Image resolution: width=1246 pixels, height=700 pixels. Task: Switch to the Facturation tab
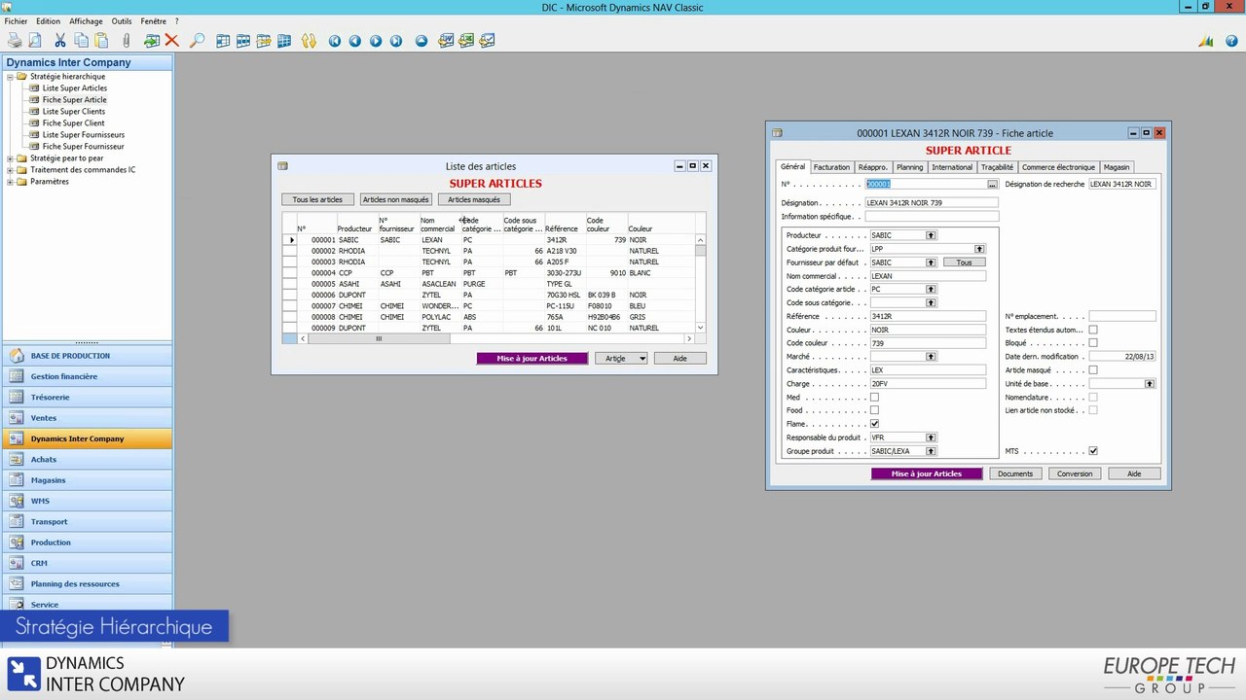(831, 167)
